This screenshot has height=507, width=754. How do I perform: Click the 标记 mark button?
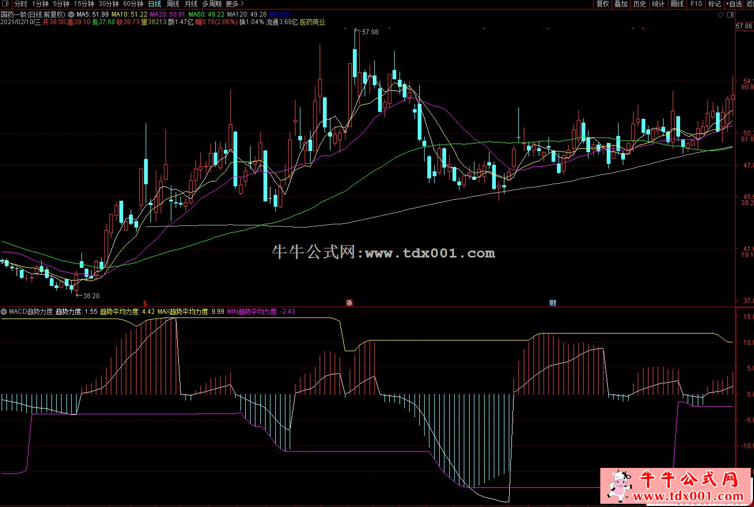(x=715, y=4)
